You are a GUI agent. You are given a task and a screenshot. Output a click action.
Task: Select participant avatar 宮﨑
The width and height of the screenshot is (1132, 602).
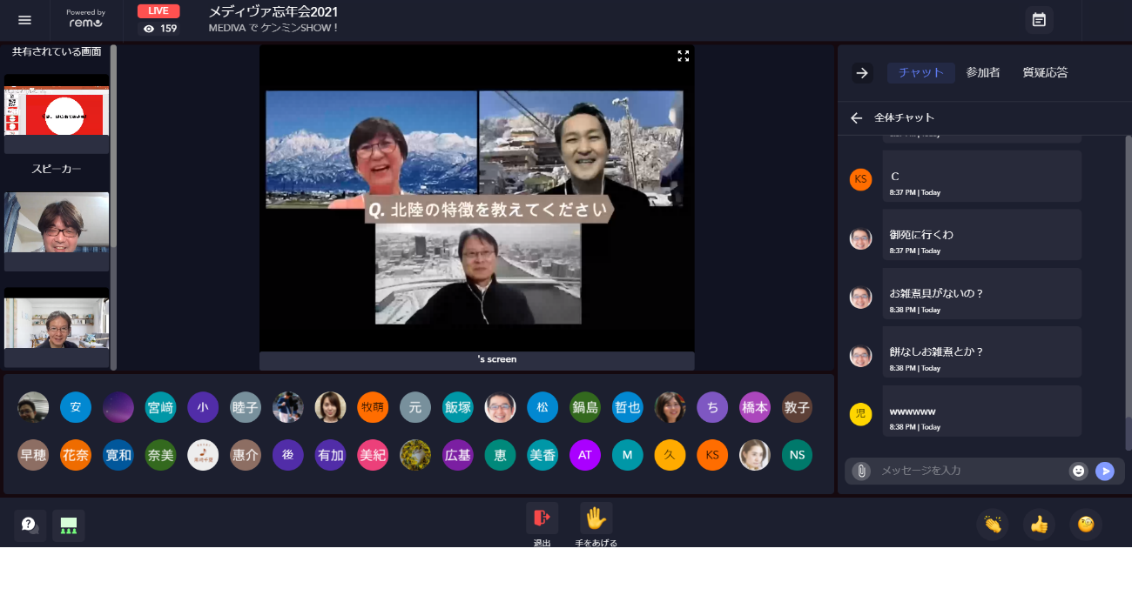[x=160, y=407]
